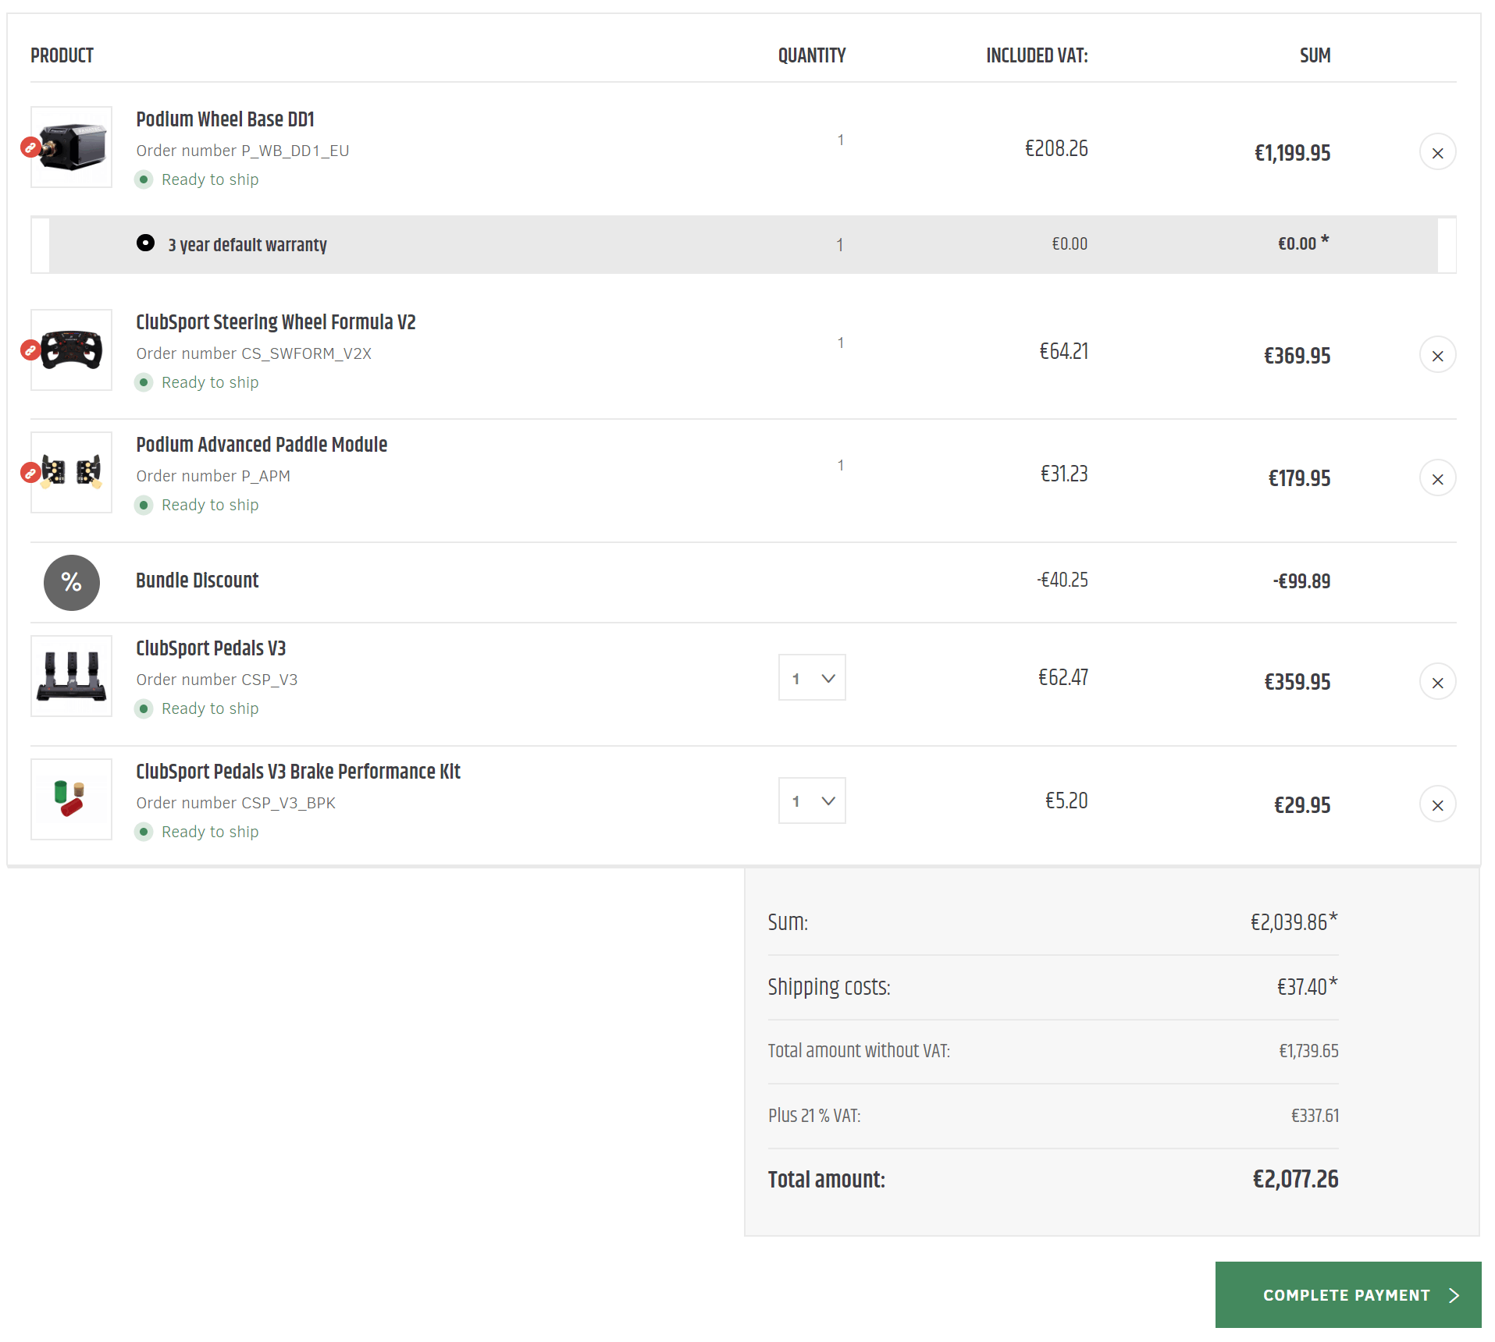This screenshot has width=1495, height=1342.
Task: Remove ClubSport Steering Wheel Formula V2 item
Action: [x=1436, y=356]
